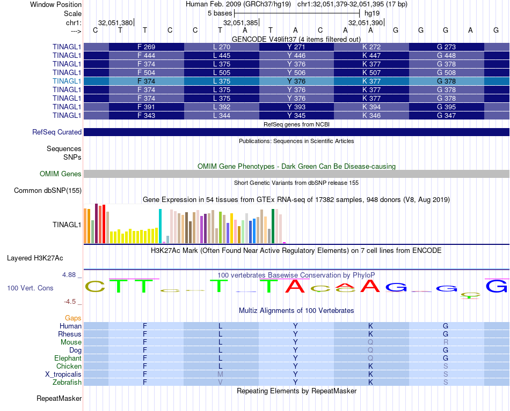Click the RepeatMasker track label

click(x=59, y=398)
